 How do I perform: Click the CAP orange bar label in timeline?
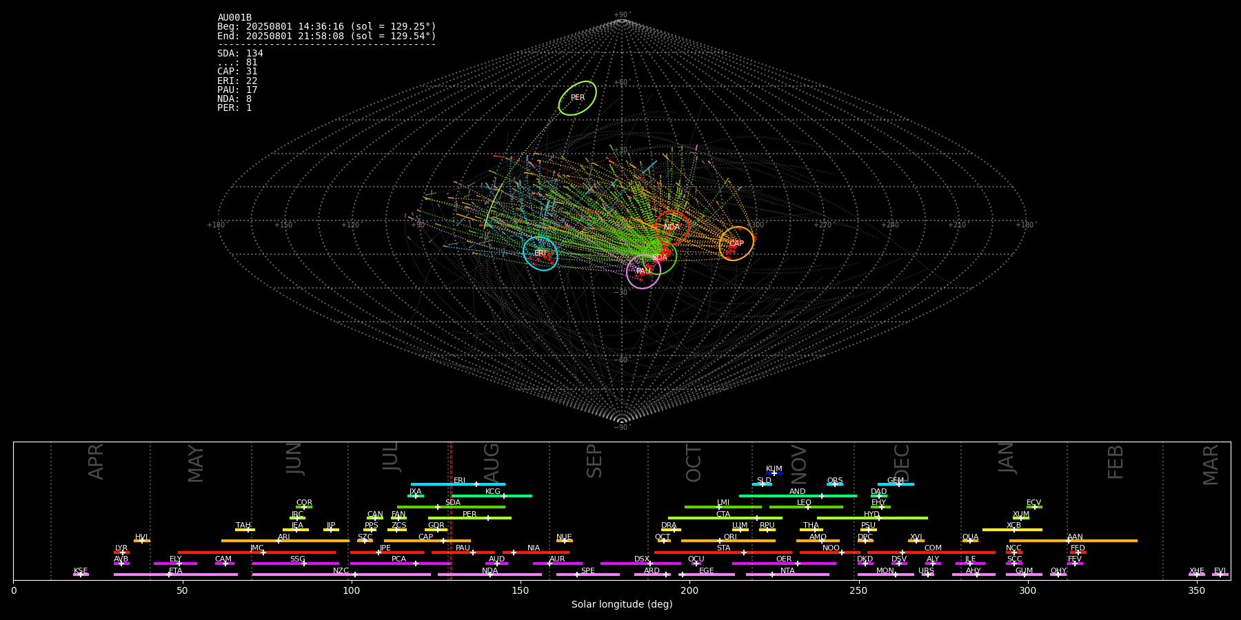[x=426, y=537]
